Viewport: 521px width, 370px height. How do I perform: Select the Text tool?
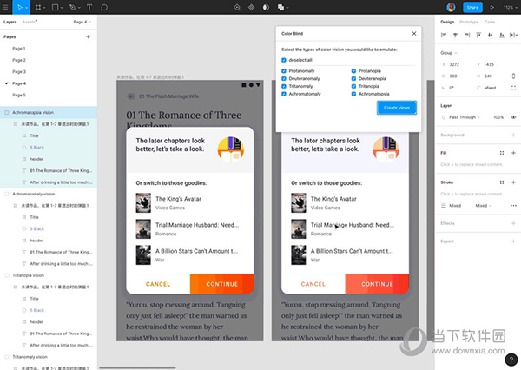click(x=89, y=7)
